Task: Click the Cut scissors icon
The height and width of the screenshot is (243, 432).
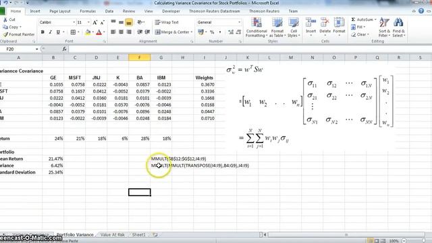Action: point(5,20)
